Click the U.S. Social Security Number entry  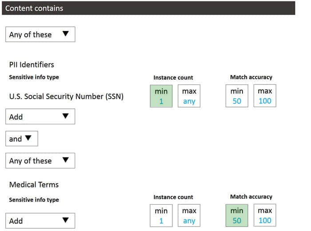tap(66, 96)
